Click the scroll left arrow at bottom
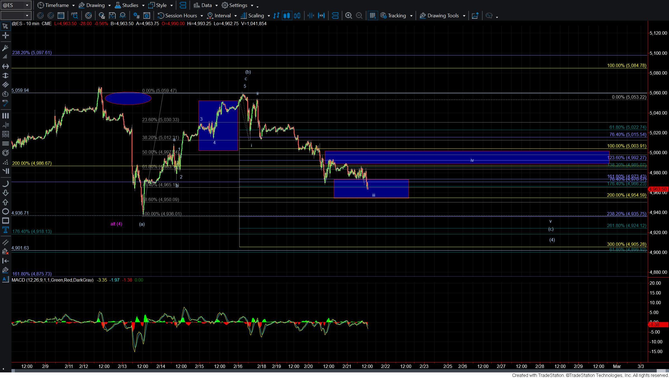This screenshot has width=669, height=378. [x=3, y=369]
